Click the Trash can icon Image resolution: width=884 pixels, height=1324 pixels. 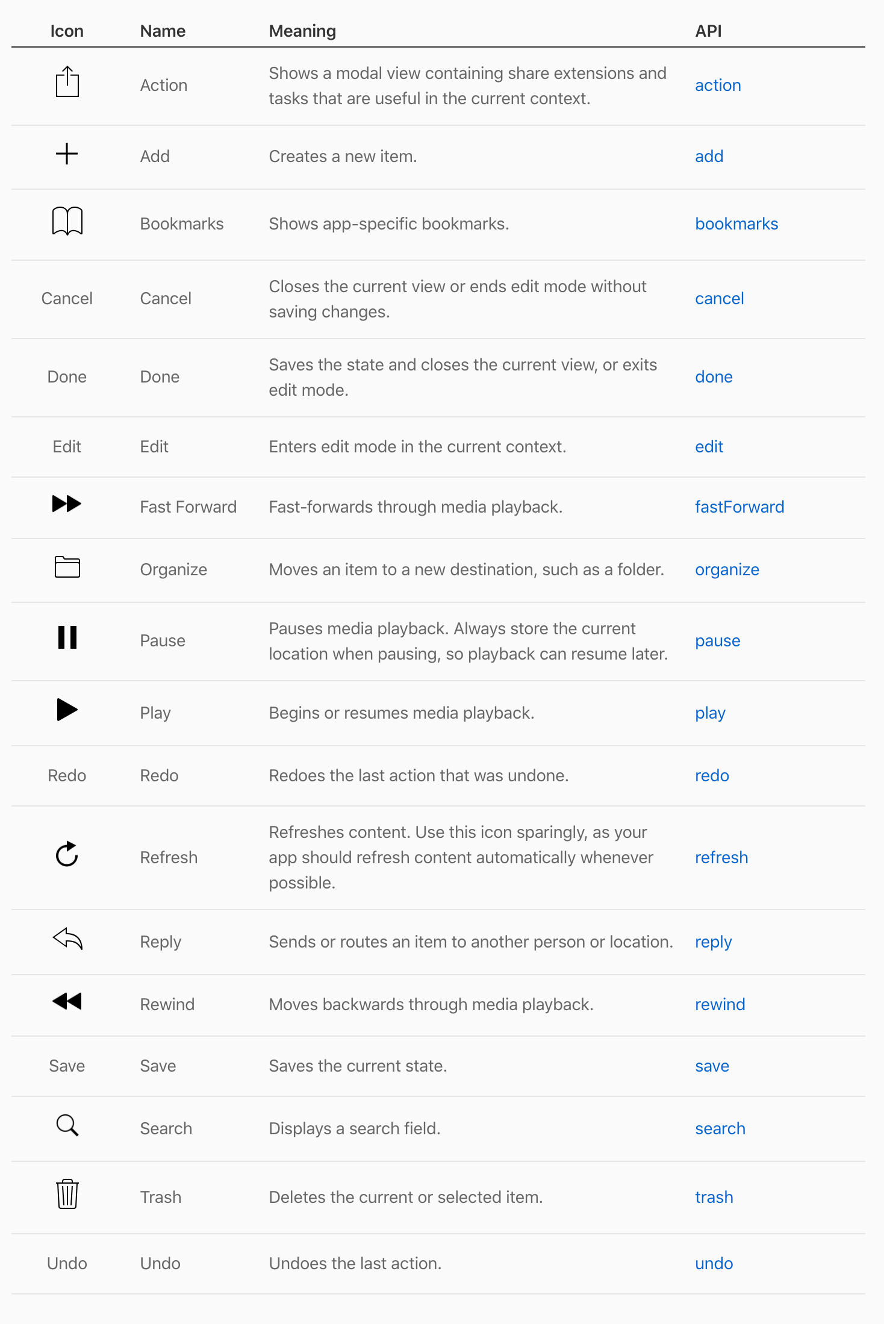tap(67, 1194)
